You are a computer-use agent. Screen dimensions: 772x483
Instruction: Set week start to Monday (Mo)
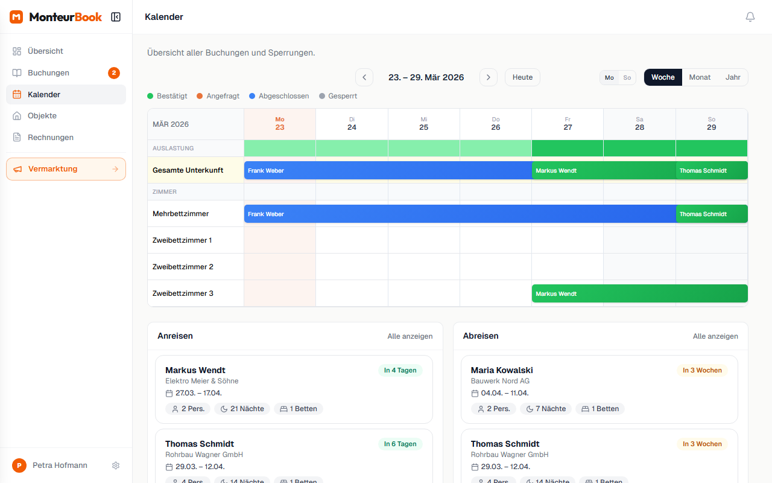tap(609, 78)
